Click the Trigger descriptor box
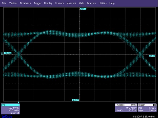 click(x=147, y=108)
